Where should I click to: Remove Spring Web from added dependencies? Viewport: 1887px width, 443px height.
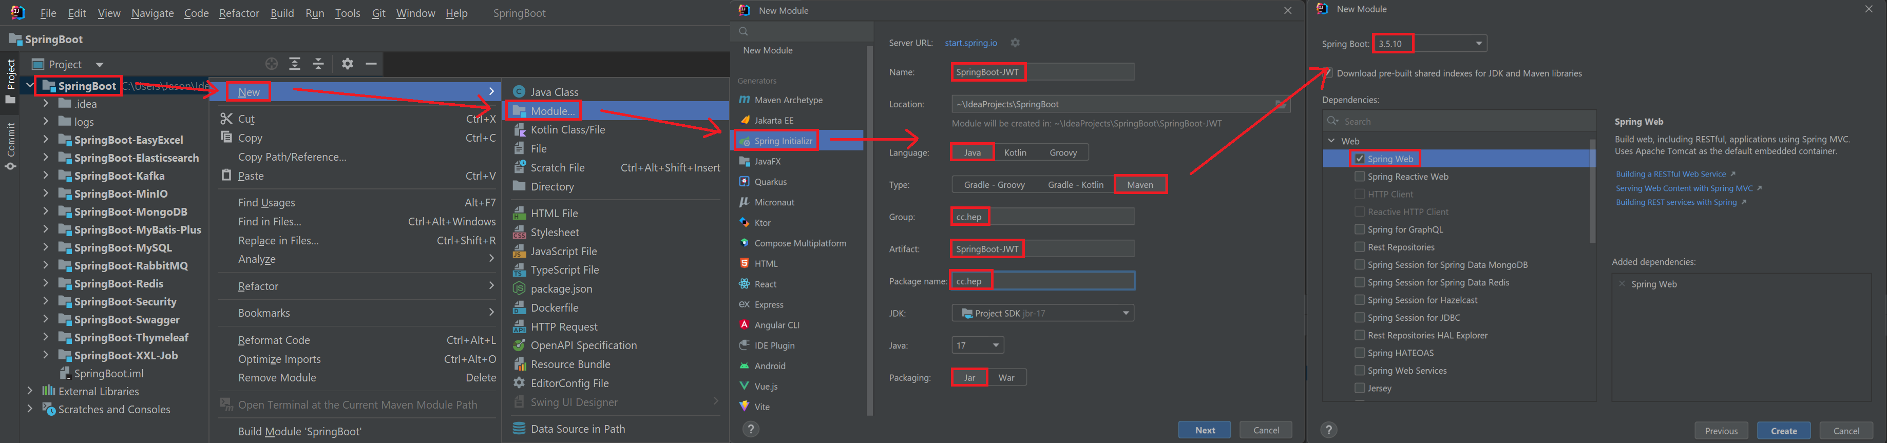point(1622,284)
